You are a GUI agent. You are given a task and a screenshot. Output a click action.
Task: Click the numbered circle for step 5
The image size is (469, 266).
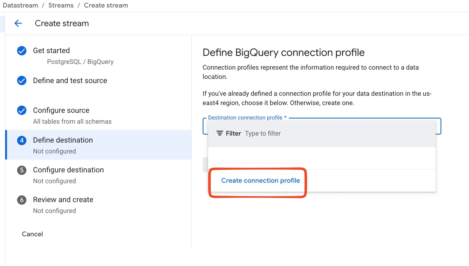[21, 170]
